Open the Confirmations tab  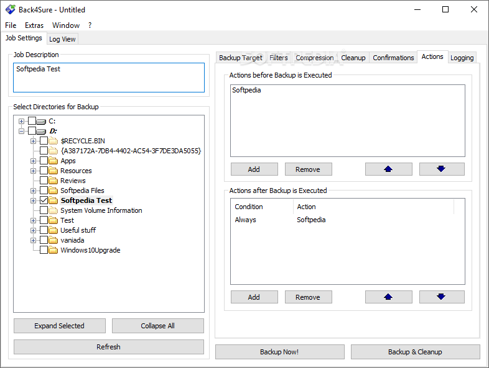tap(393, 58)
